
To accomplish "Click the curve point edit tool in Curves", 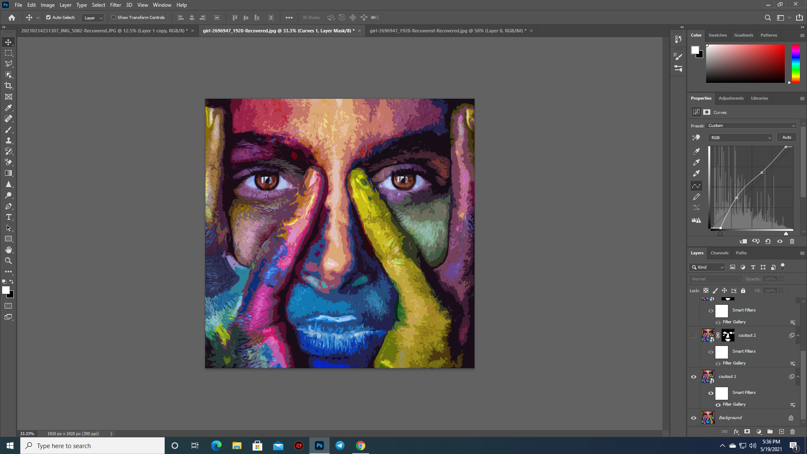I will pos(696,186).
